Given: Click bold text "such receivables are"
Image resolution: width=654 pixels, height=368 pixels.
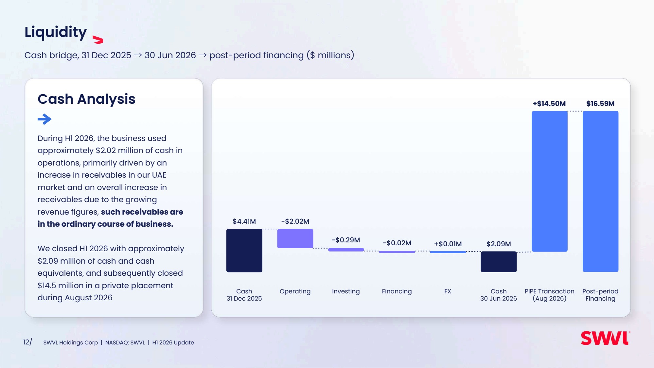Looking at the screenshot, I should [142, 212].
